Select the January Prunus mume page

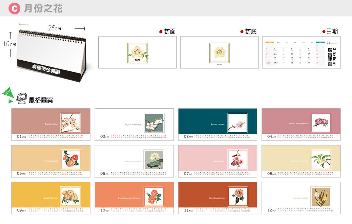[x=51, y=124]
